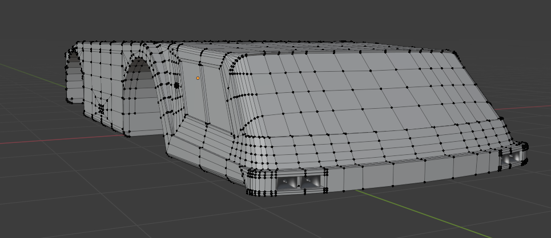Click the large black vertex beside the wheel arch
The width and height of the screenshot is (551, 238).
click(x=176, y=85)
